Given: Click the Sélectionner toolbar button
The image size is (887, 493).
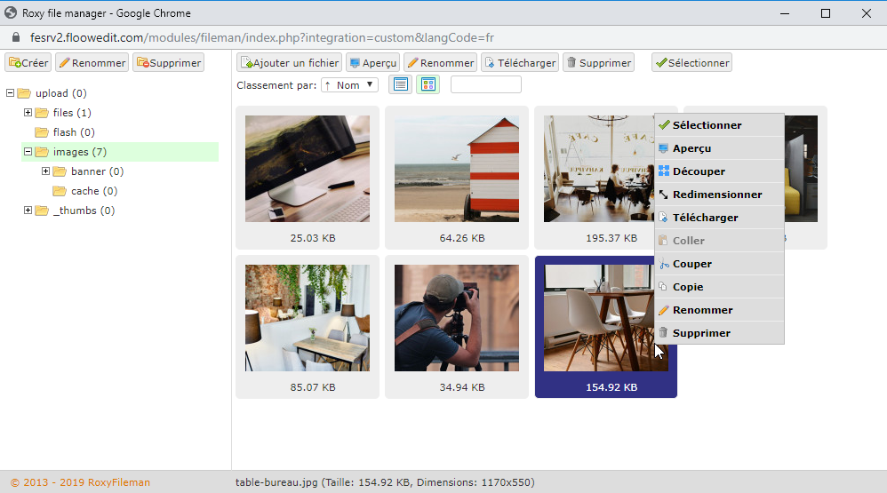Looking at the screenshot, I should coord(691,63).
